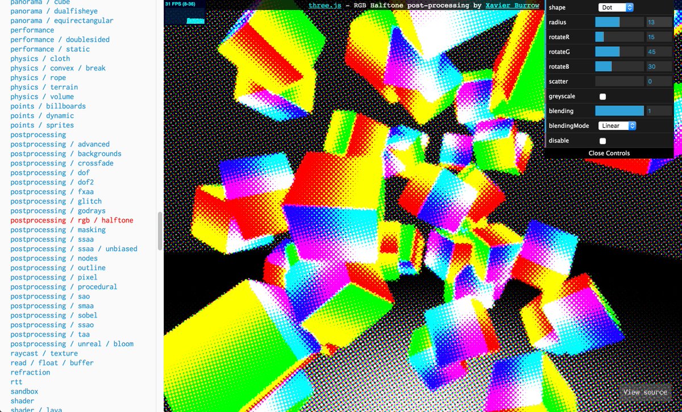
Task: Click the blending value field showing 1
Action: coord(658,111)
